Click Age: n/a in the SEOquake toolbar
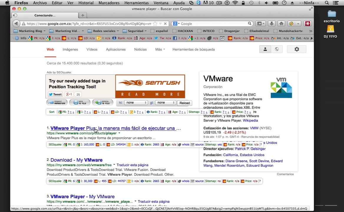The height and width of the screenshot is (212, 344). [x=143, y=38]
